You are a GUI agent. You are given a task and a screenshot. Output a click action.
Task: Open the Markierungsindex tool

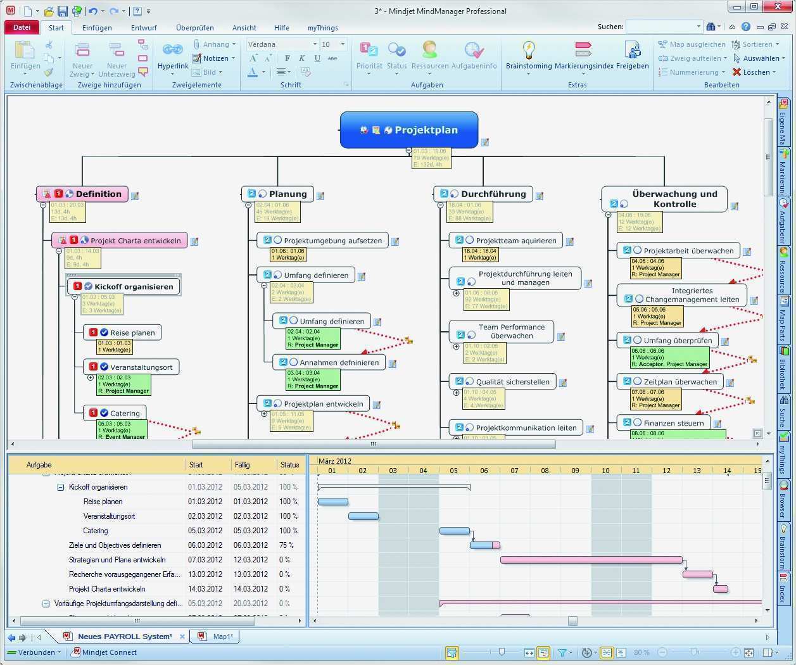584,56
